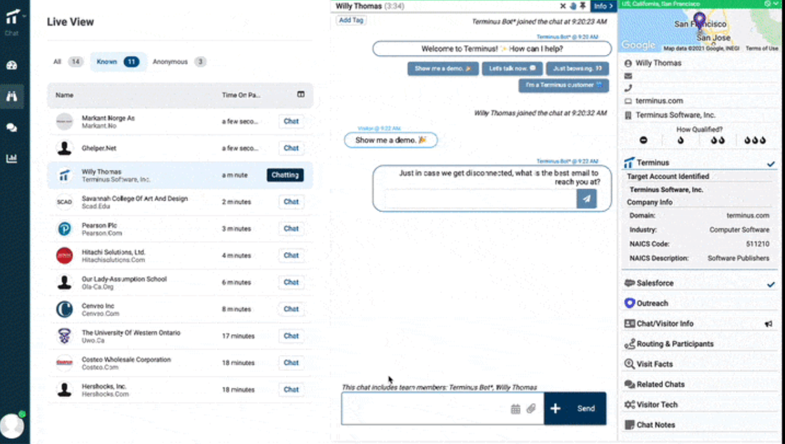Click the Send button
The height and width of the screenshot is (444, 785).
585,408
